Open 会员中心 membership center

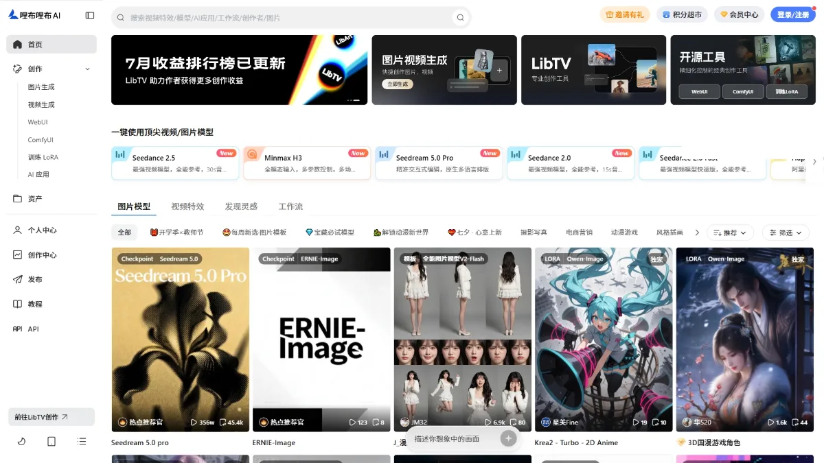740,14
